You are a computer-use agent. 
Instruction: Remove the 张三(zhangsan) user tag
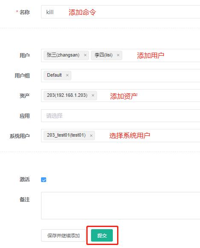pos(85,55)
